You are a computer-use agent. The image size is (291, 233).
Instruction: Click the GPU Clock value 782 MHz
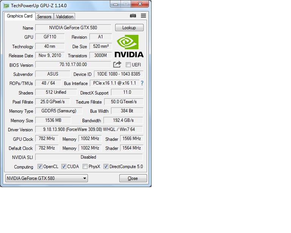coord(47,139)
